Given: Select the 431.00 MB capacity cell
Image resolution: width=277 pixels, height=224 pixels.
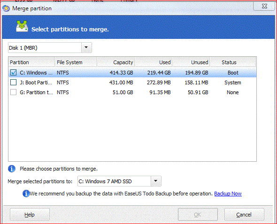Looking at the screenshot, I should [121, 82].
